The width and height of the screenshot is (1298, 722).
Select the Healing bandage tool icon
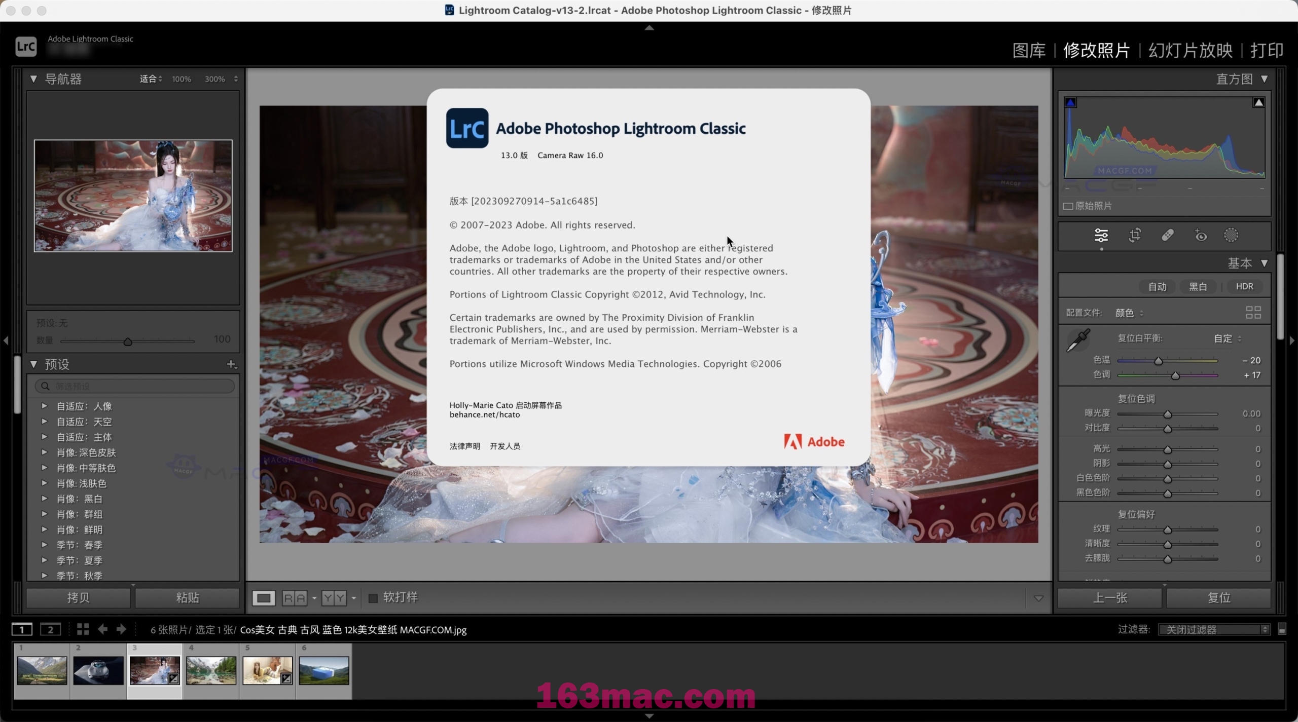[x=1167, y=236]
